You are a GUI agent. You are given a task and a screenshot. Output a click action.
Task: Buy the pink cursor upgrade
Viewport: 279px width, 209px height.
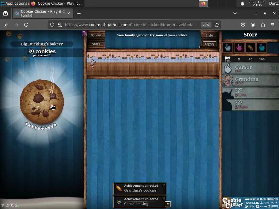pos(239,48)
